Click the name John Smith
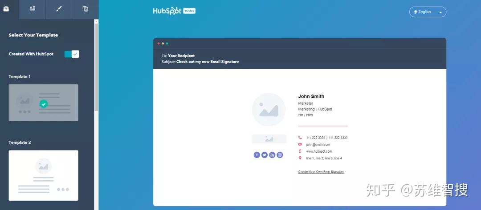The width and height of the screenshot is (481, 210). 311,96
